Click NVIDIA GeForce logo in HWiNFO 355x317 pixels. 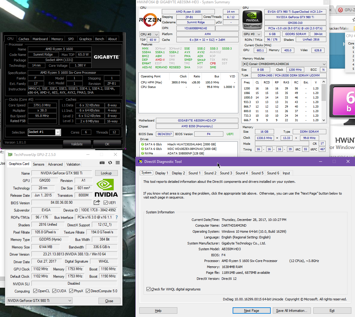(x=252, y=20)
